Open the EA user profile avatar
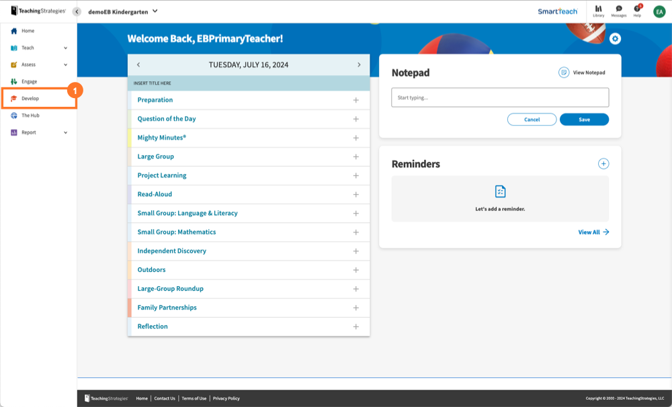 coord(659,11)
